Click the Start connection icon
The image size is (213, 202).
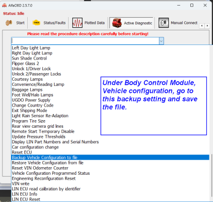(x=9, y=23)
